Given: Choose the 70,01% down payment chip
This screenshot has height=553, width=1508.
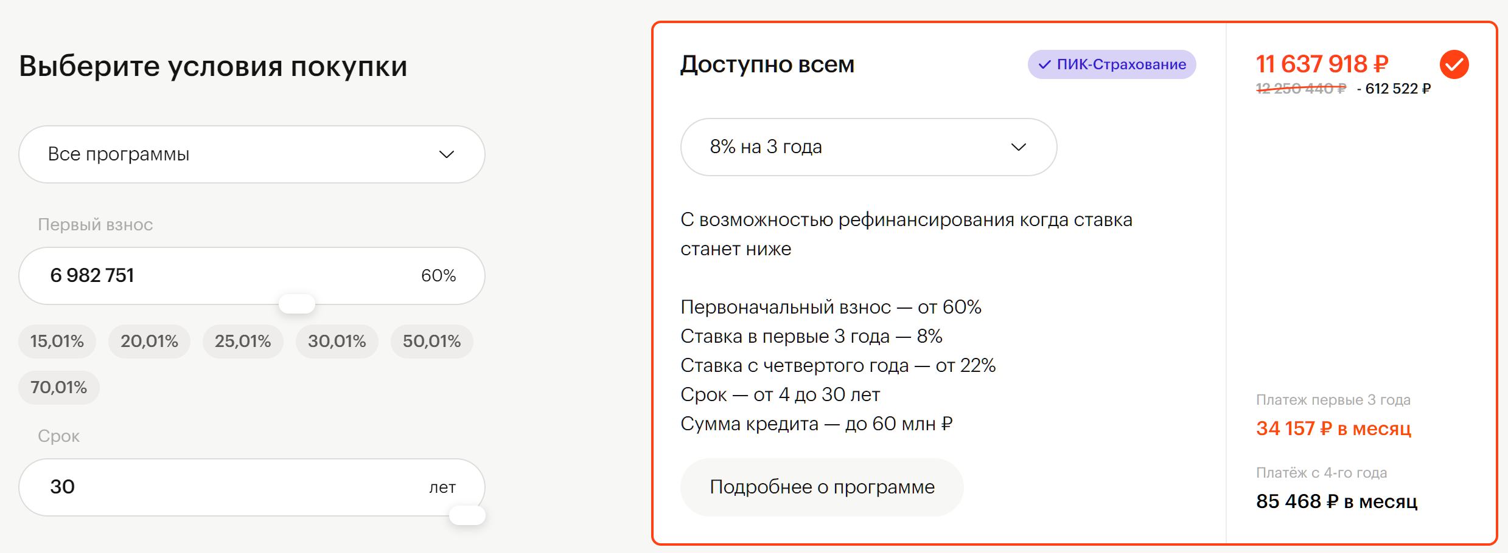Looking at the screenshot, I should click(59, 388).
